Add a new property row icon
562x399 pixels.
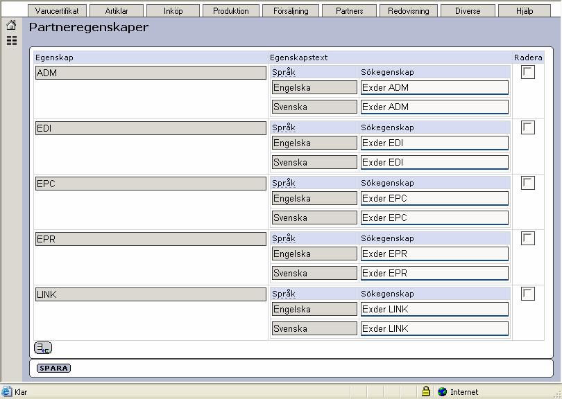(x=43, y=348)
